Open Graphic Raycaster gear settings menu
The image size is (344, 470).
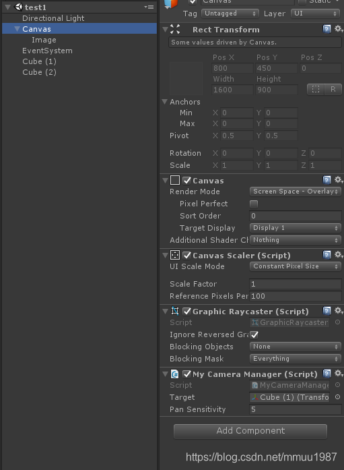click(339, 311)
